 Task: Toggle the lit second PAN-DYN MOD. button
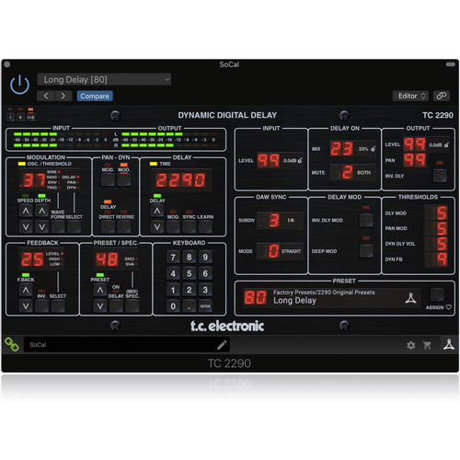(124, 179)
